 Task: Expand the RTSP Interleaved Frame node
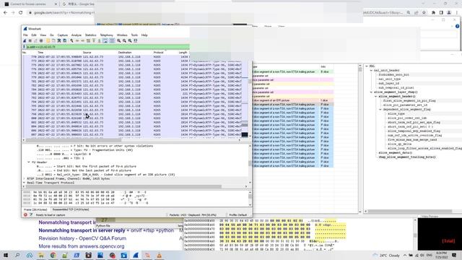point(24,178)
